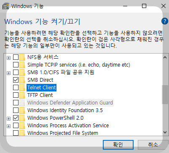Select Windows Process Activation Service label

pos(68,126)
